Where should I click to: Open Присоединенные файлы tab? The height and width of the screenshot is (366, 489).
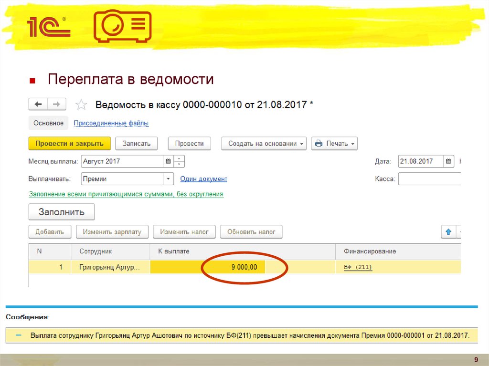coord(111,123)
